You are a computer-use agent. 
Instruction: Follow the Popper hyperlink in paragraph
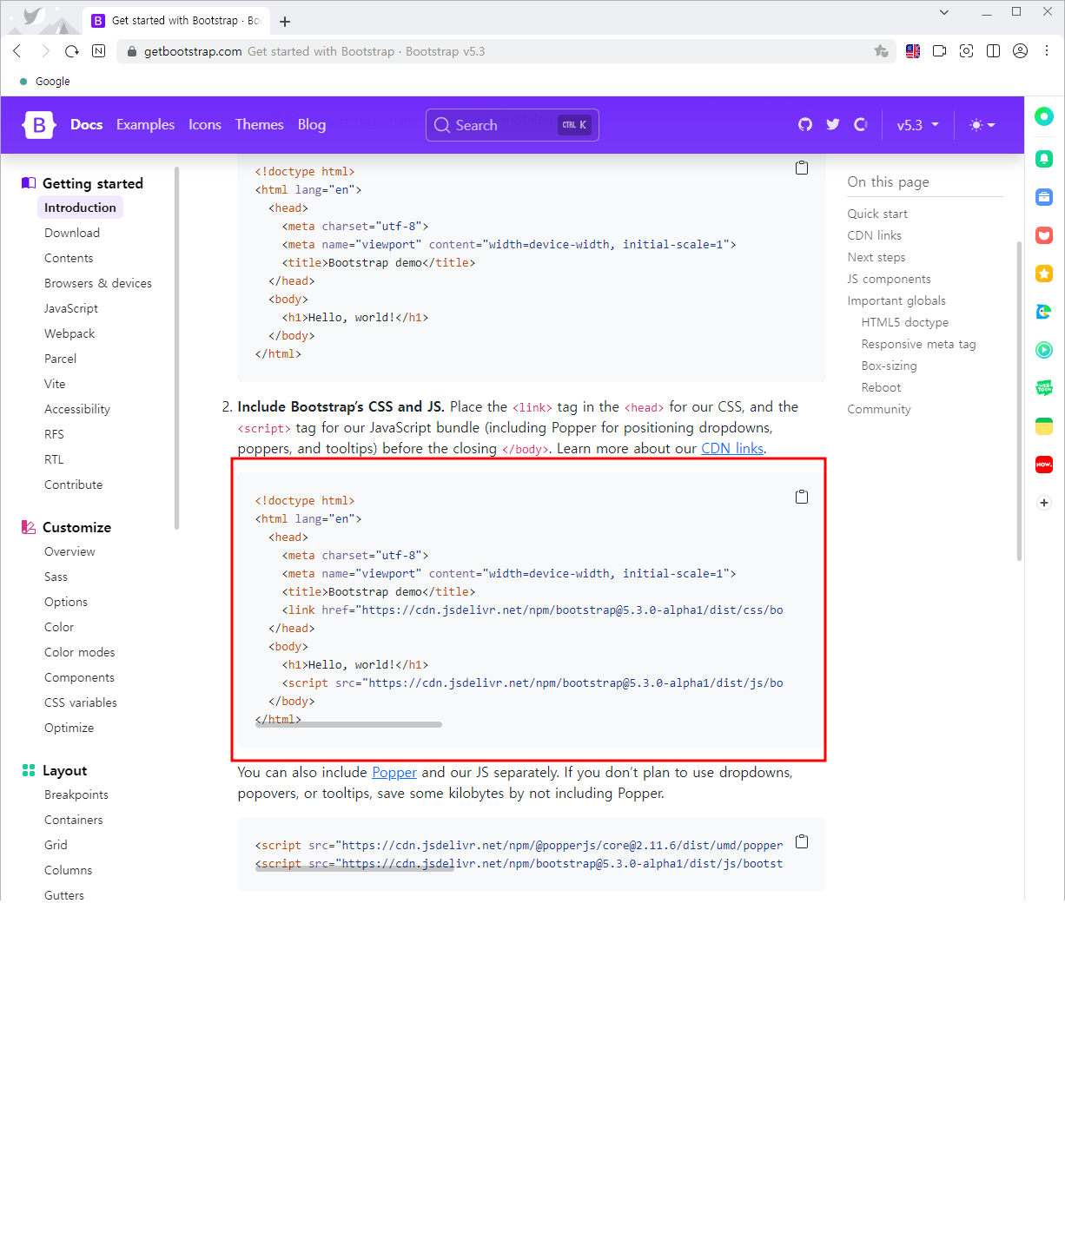coord(394,773)
